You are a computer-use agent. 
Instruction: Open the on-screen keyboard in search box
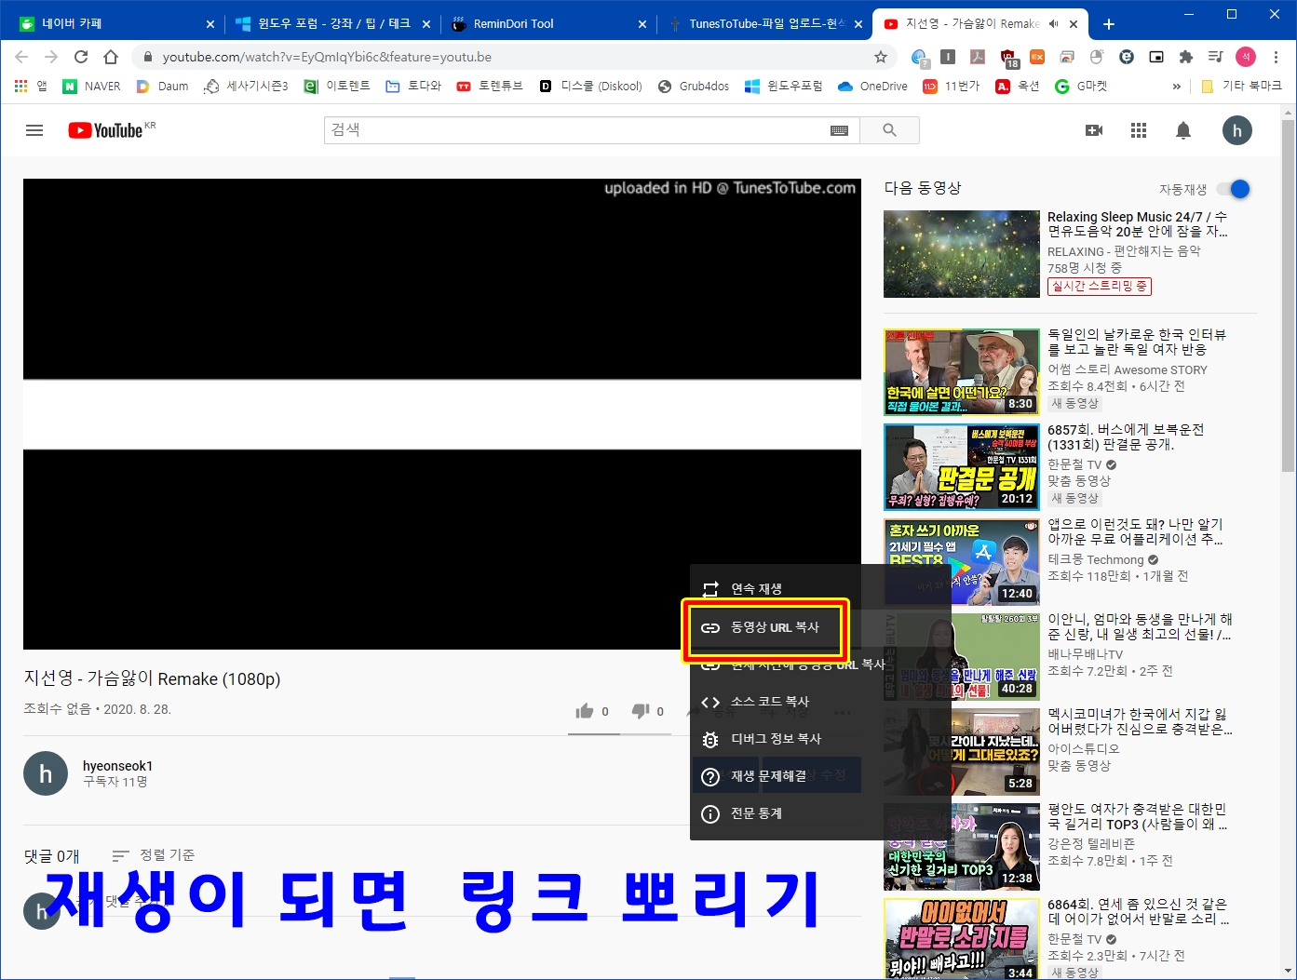(x=839, y=130)
